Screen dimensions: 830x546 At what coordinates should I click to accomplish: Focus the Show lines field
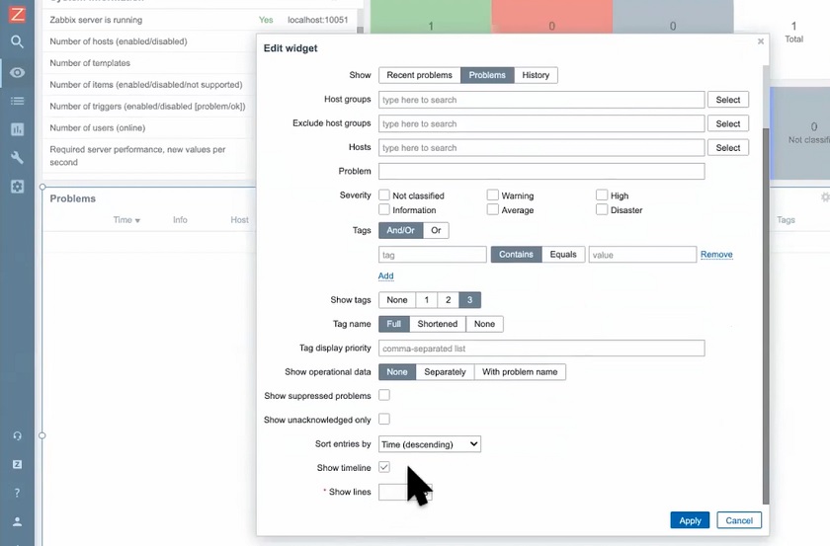pos(405,492)
